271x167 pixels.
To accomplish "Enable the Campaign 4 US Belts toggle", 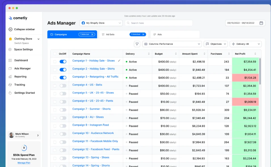I will (63, 86).
